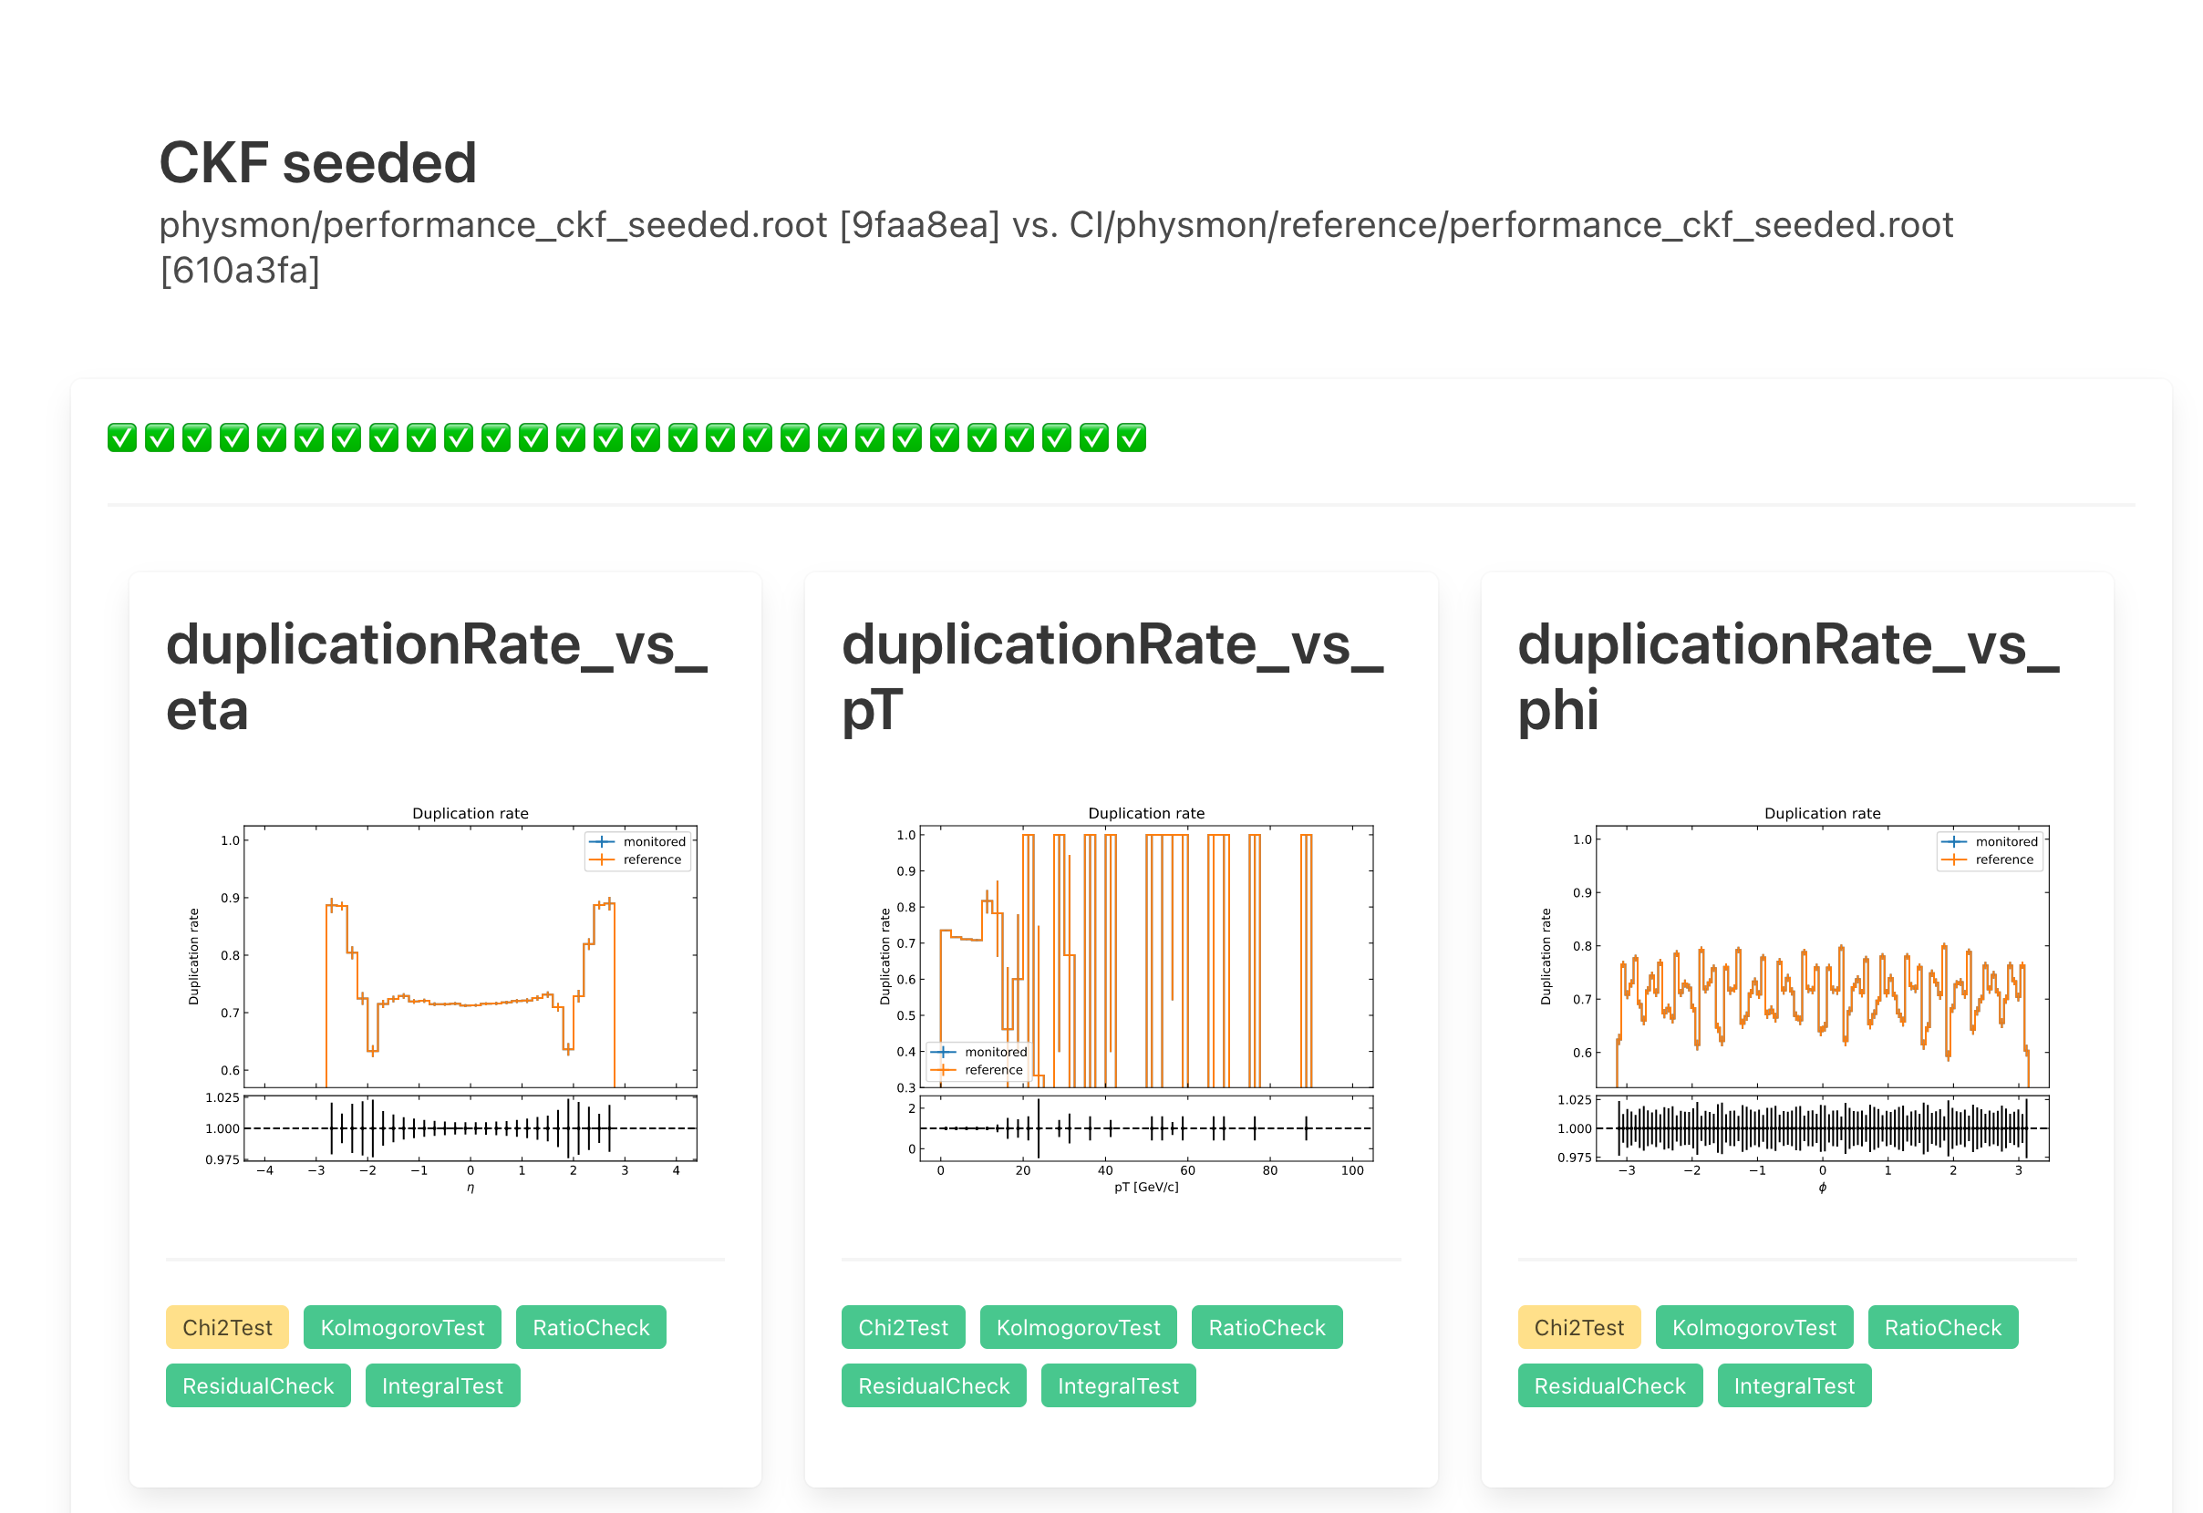Click the RatioCheck badge under duplicationRate_vs_pT
The width and height of the screenshot is (2203, 1513).
click(1266, 1327)
